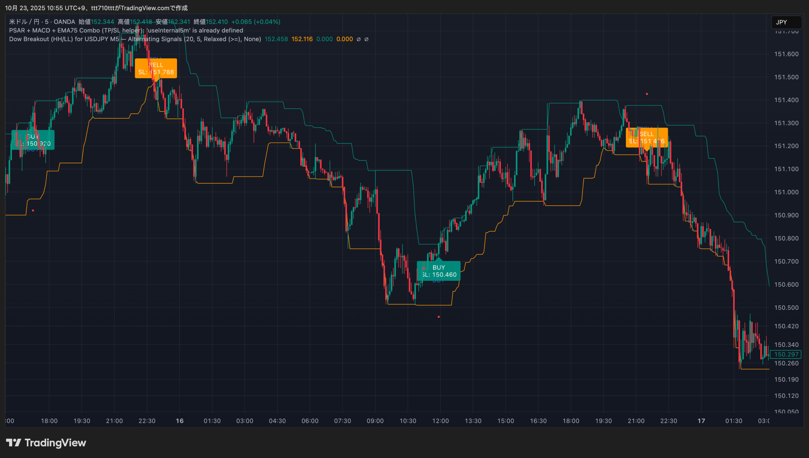
Task: Click the 16 date label on time axis
Action: point(179,421)
